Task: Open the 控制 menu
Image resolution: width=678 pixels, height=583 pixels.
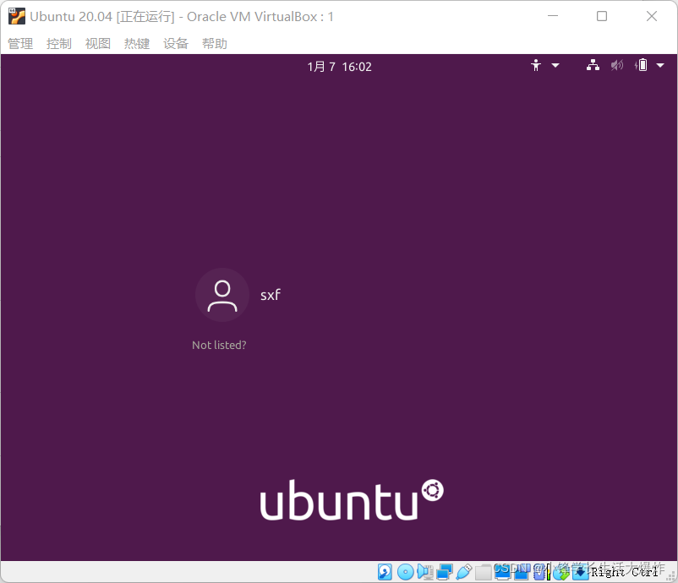Action: point(59,43)
